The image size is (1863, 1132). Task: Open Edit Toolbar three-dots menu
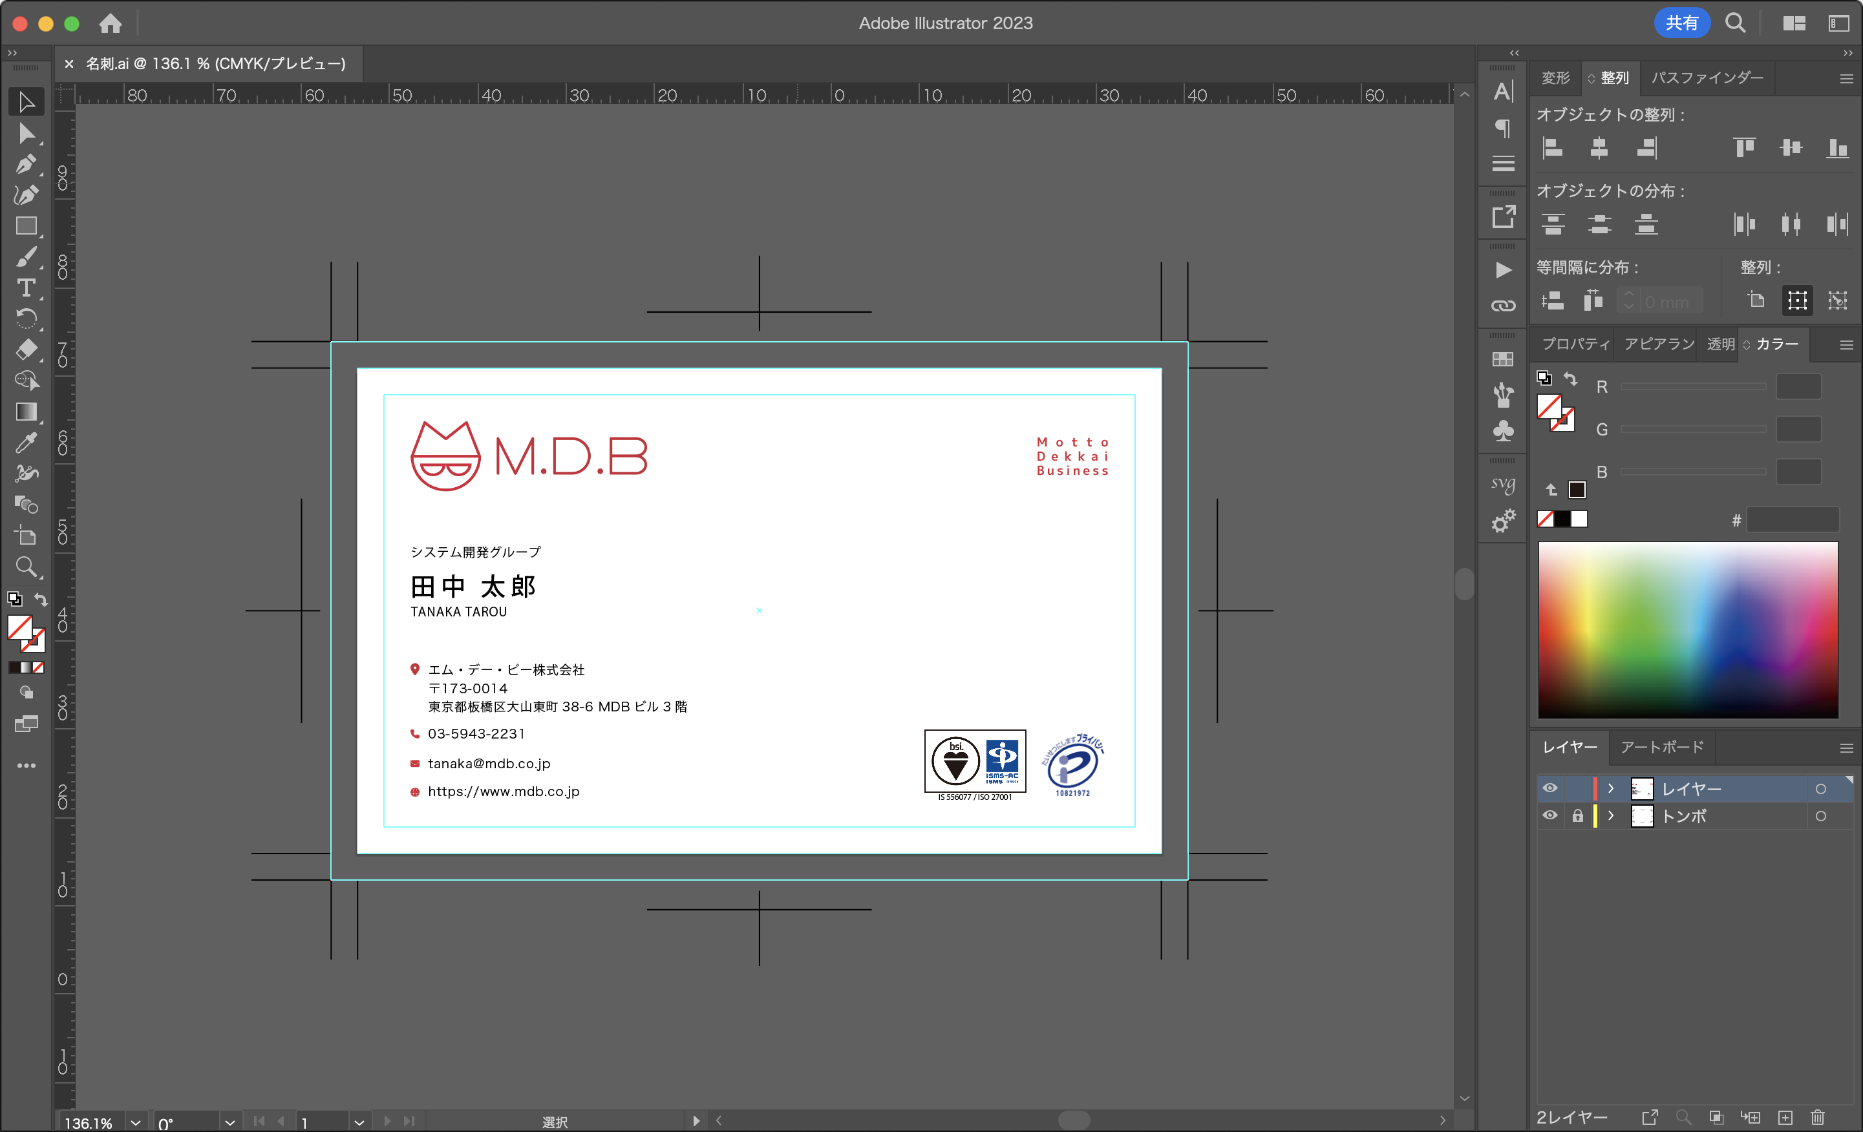click(27, 766)
